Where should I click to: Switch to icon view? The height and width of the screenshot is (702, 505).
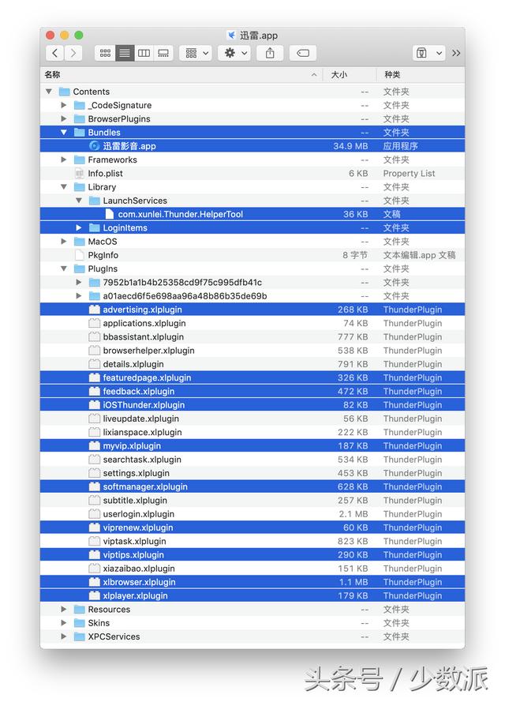point(105,53)
